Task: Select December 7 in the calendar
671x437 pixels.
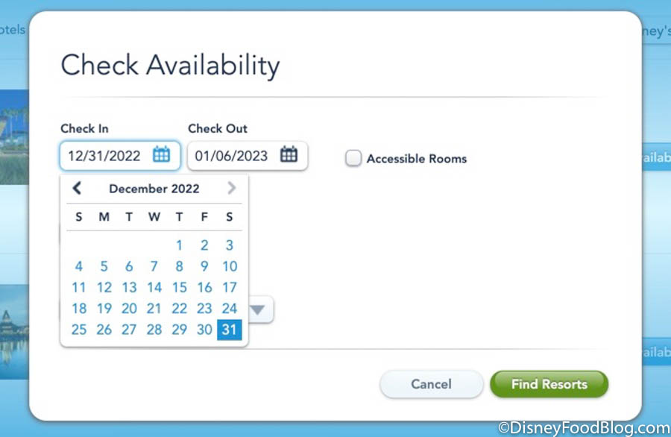Action: tap(154, 266)
